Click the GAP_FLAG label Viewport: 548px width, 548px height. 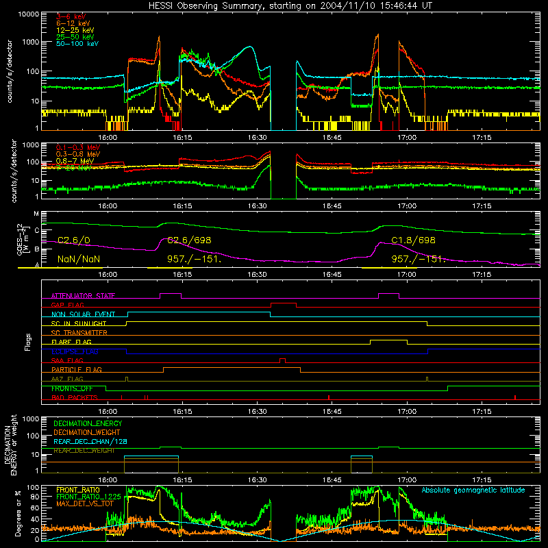click(x=67, y=305)
